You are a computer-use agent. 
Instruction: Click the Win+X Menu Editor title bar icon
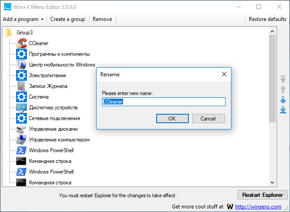[8, 7]
